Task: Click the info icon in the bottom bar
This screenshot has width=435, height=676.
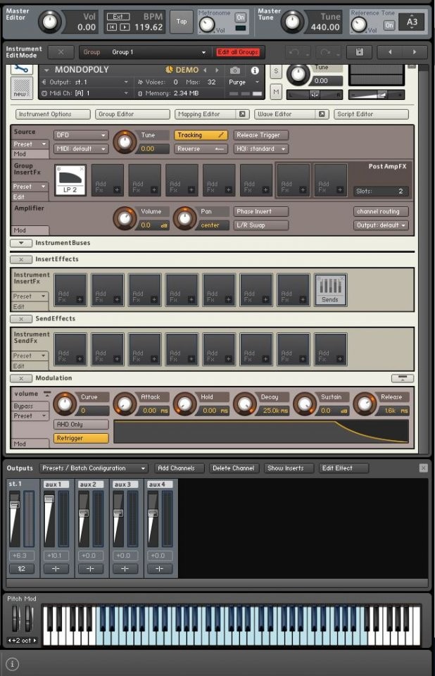Action: click(x=13, y=664)
